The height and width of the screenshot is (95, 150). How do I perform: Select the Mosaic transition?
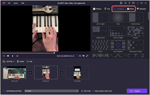(x=135, y=31)
